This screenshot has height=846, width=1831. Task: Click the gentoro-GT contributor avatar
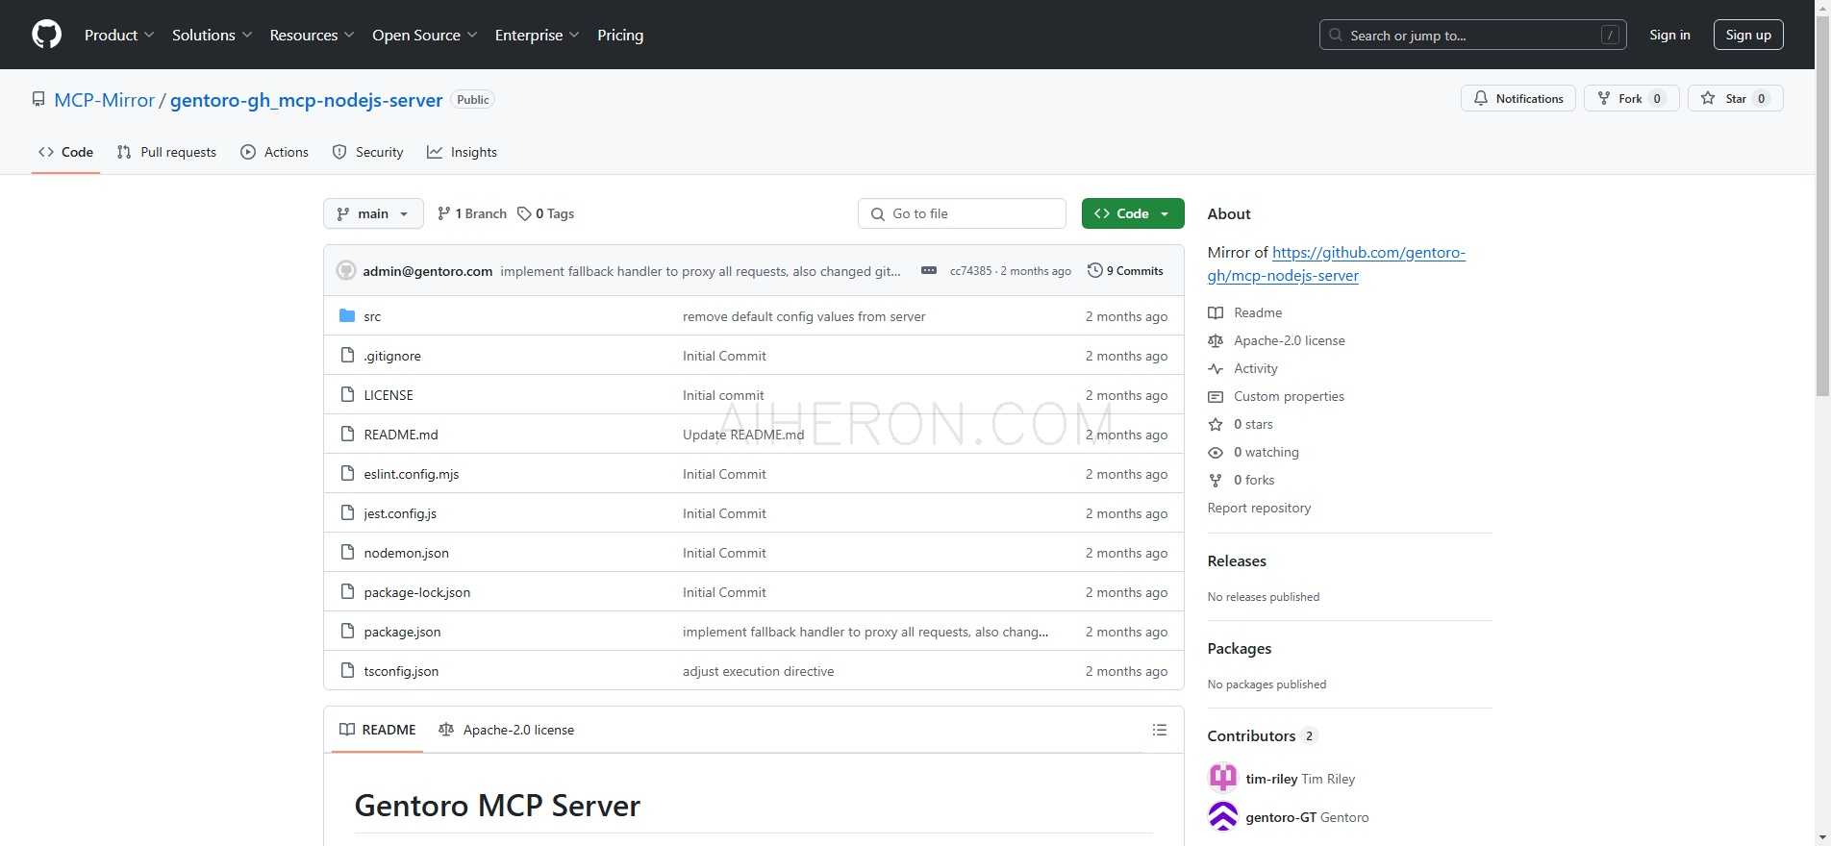(1222, 817)
